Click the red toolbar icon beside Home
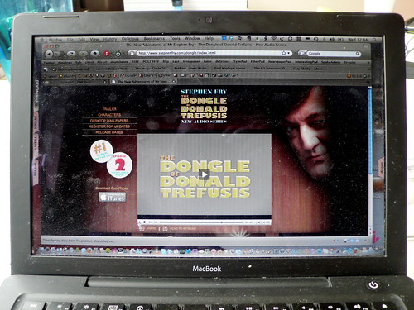The width and height of the screenshot is (414, 310). pos(107,54)
